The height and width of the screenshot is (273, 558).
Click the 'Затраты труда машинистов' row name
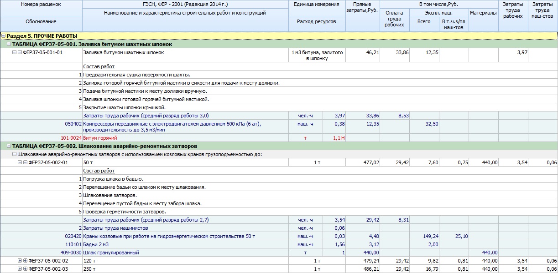115,228
